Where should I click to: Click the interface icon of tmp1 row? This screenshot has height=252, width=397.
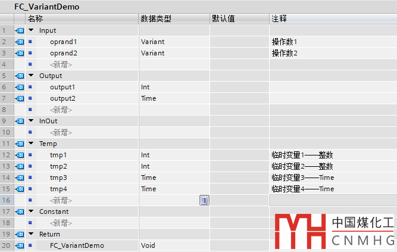(20, 155)
